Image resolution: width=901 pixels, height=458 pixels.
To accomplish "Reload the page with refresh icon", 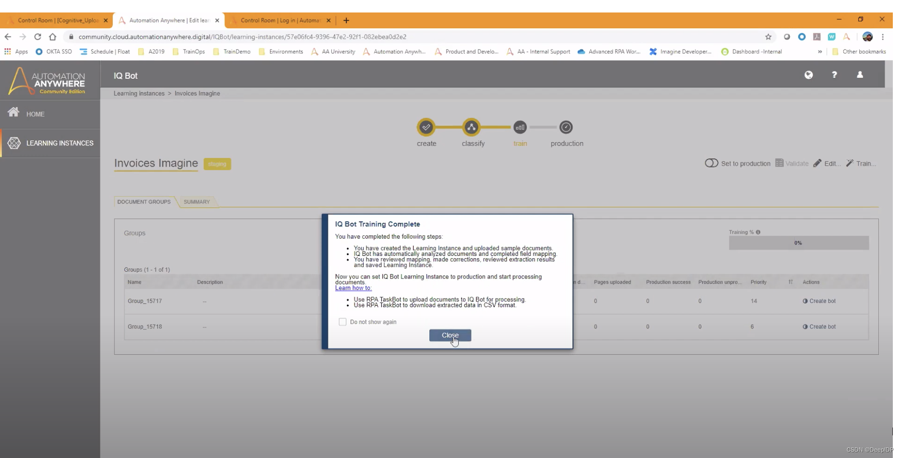I will [x=37, y=36].
